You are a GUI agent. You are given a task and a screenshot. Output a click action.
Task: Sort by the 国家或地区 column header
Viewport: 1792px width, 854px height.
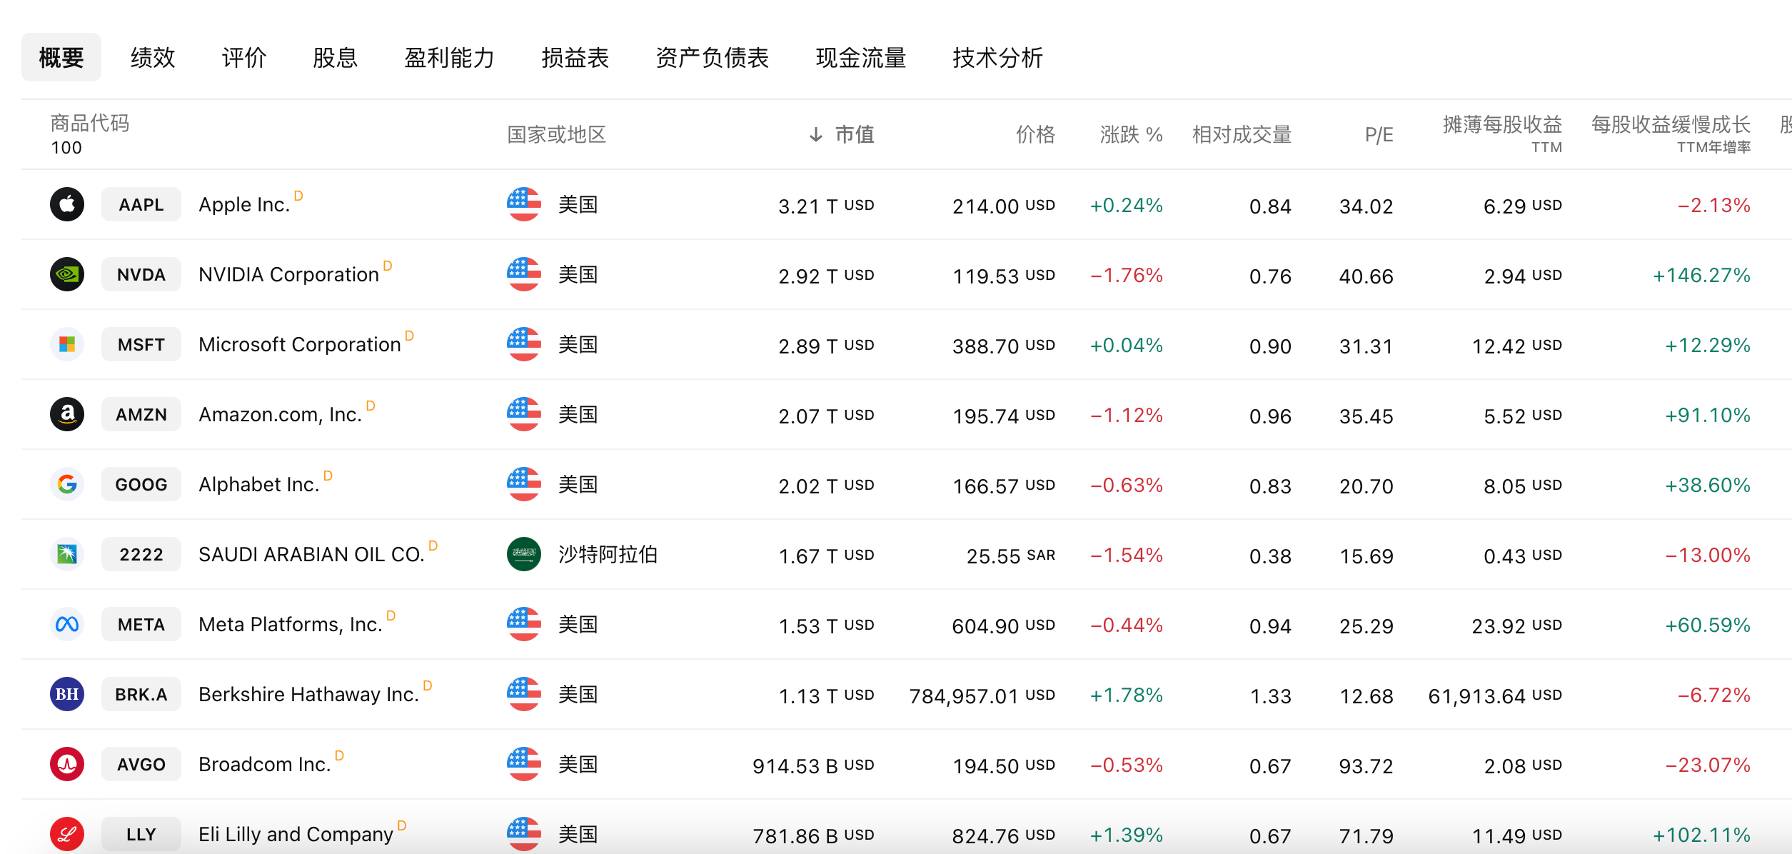[x=557, y=135]
